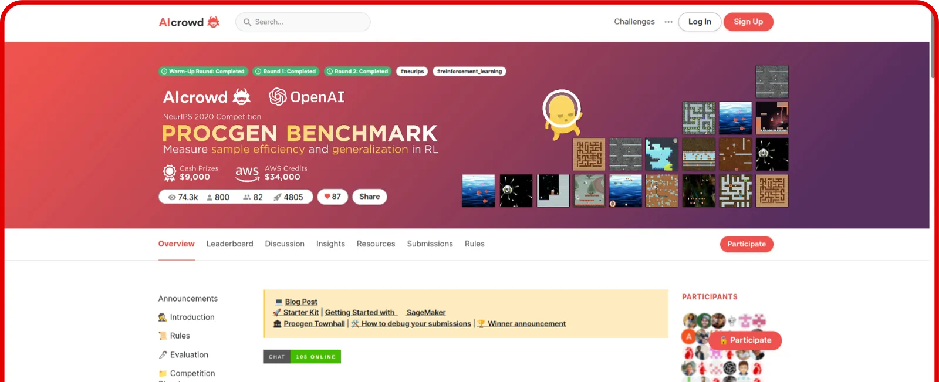Click the AIcrowd banner logo
The height and width of the screenshot is (382, 939).
click(207, 97)
